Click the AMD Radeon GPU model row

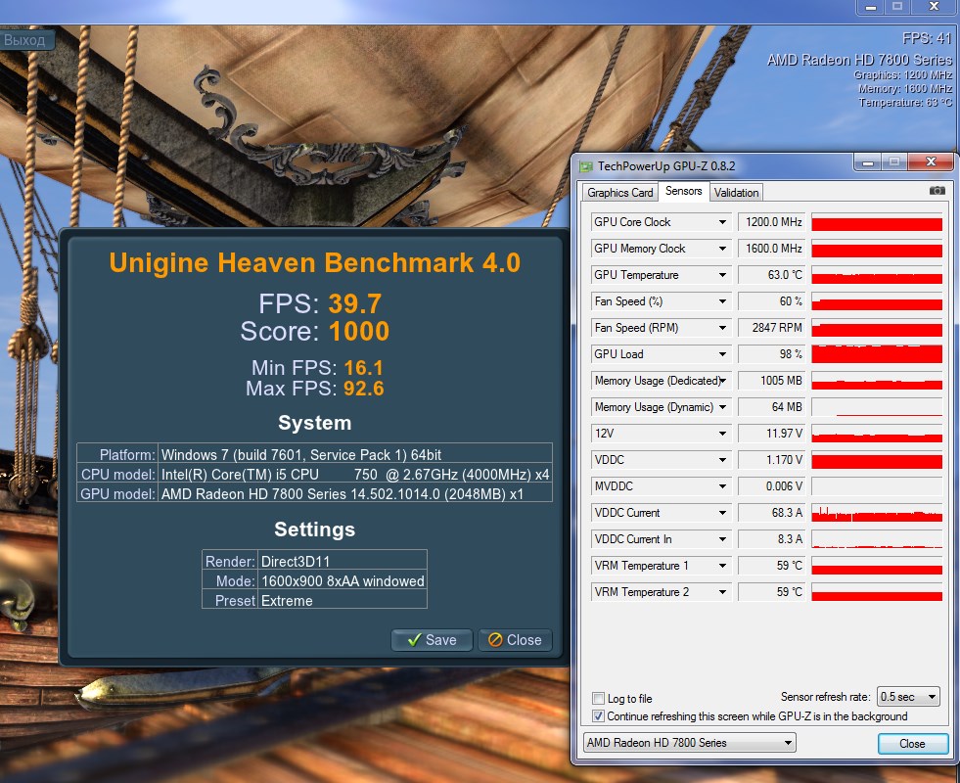point(314,493)
